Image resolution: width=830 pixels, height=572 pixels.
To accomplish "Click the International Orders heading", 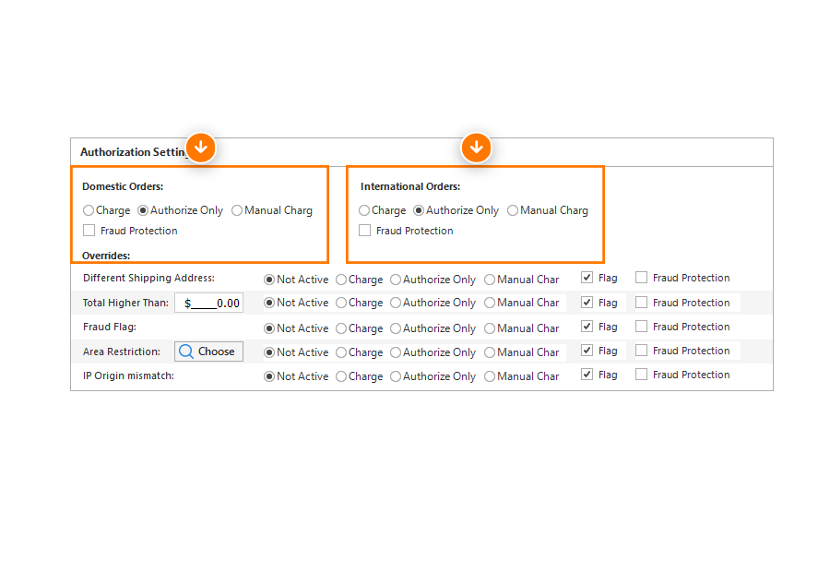I will point(410,186).
